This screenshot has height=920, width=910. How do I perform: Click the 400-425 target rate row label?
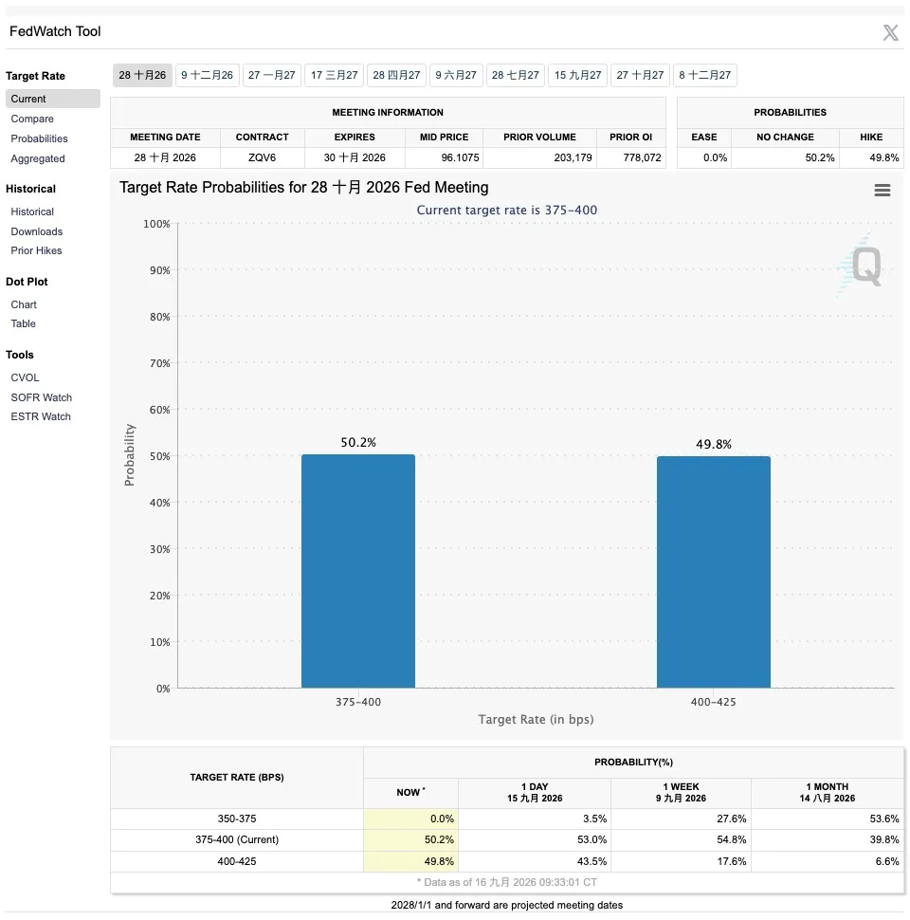point(237,861)
